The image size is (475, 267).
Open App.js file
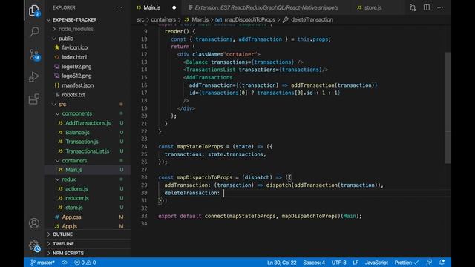click(x=69, y=226)
